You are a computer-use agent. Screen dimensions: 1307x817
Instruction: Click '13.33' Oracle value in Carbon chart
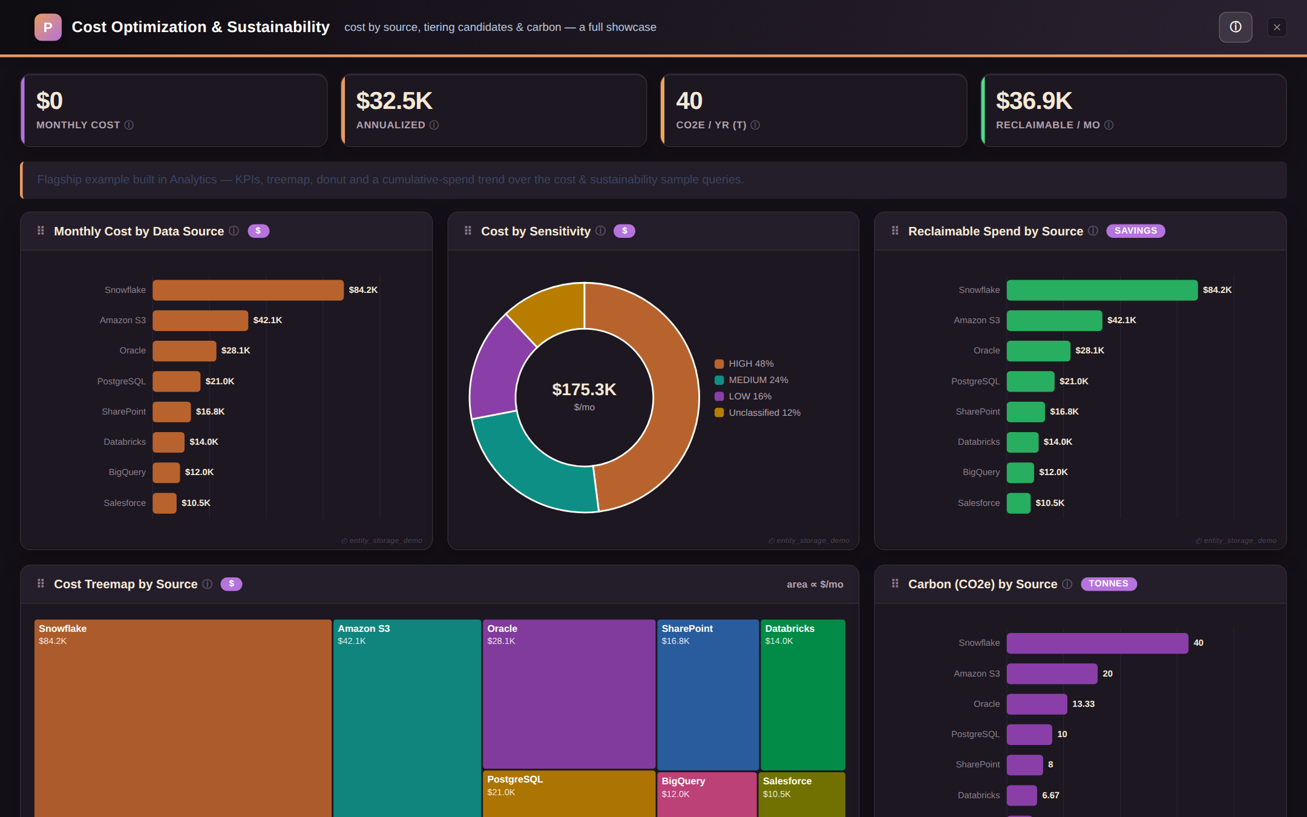[x=1084, y=704]
